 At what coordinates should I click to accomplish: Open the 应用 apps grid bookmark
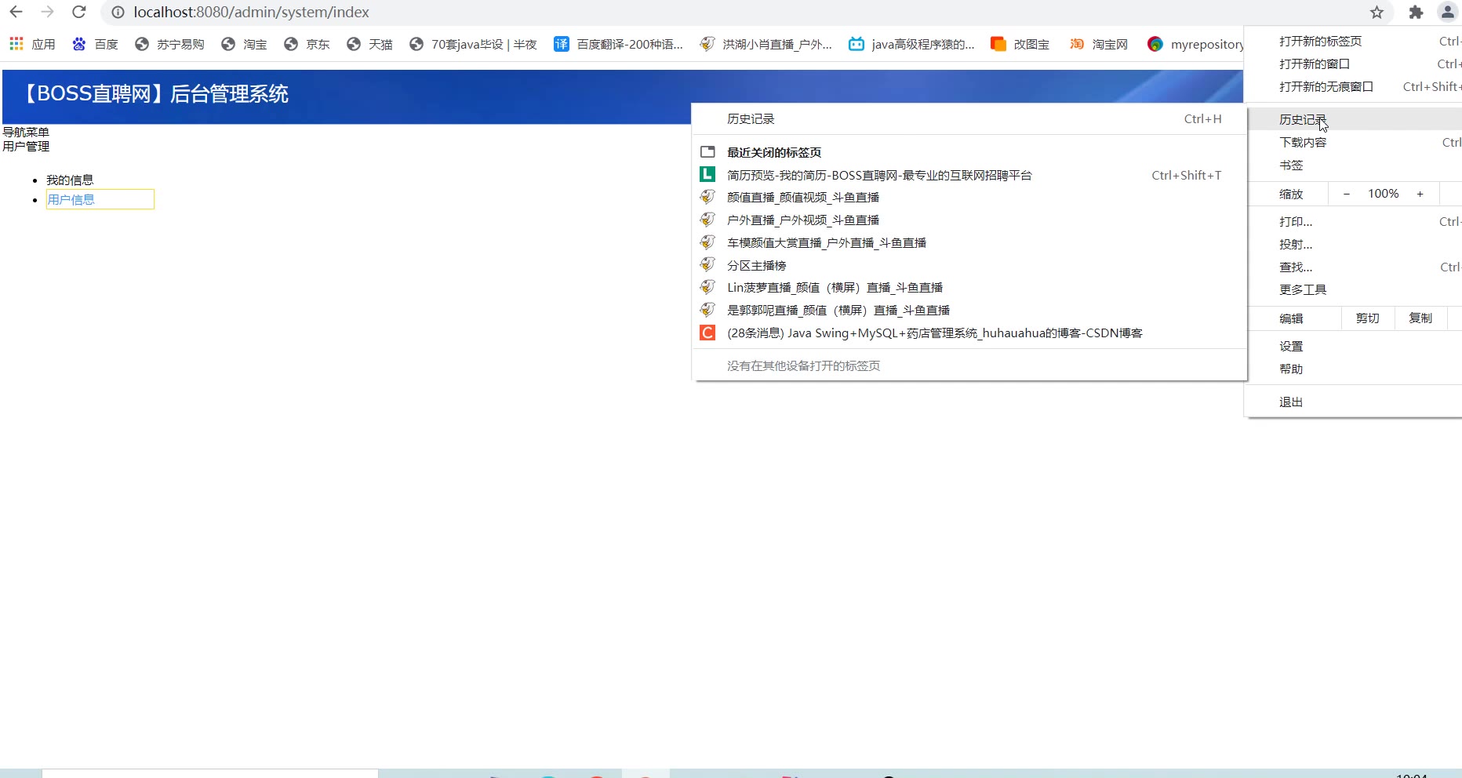32,44
